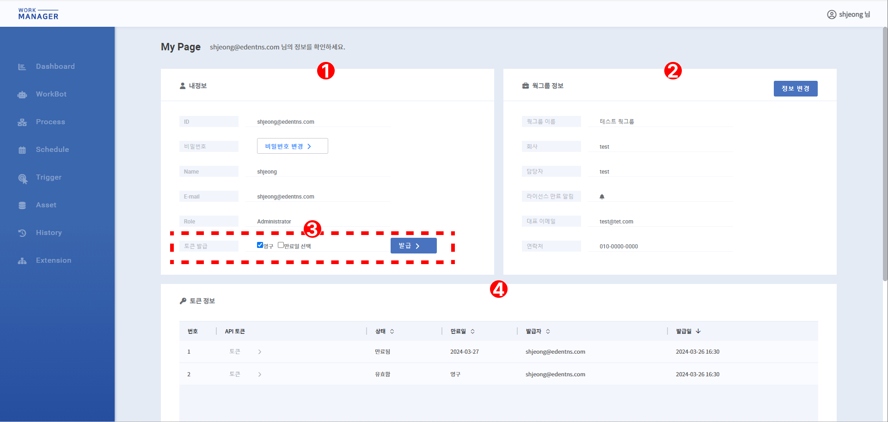The image size is (888, 422).
Task: Click the 테스트 워크룸 name value
Action: 617,121
